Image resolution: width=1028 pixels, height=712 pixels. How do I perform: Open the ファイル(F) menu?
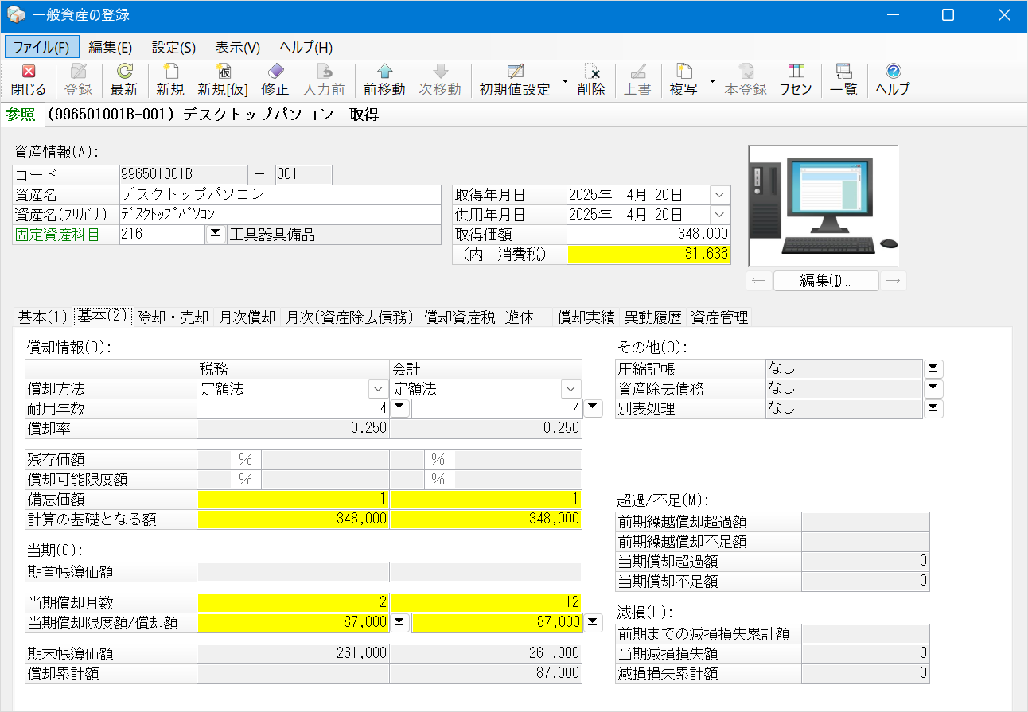pyautogui.click(x=42, y=47)
